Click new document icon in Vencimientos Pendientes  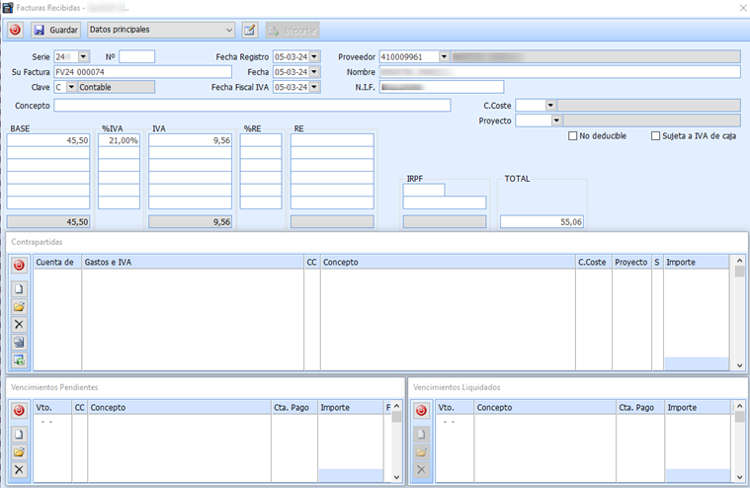(19, 435)
